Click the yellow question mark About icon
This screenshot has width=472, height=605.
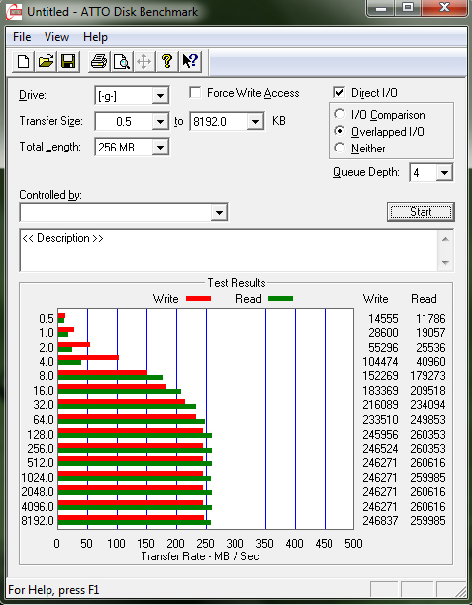click(x=167, y=61)
